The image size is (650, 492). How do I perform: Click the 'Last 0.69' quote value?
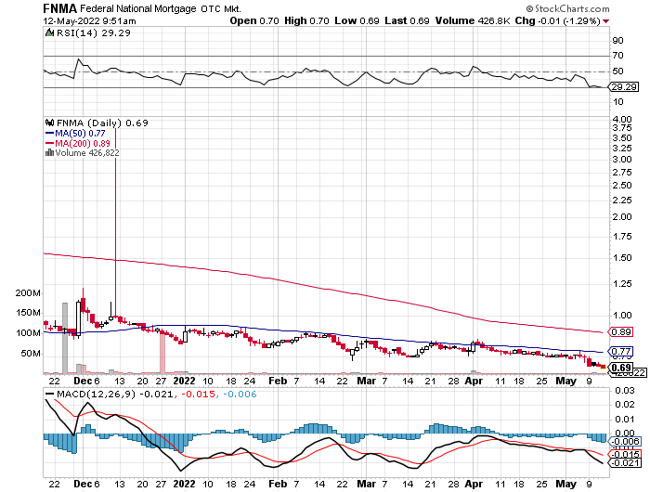(x=407, y=20)
